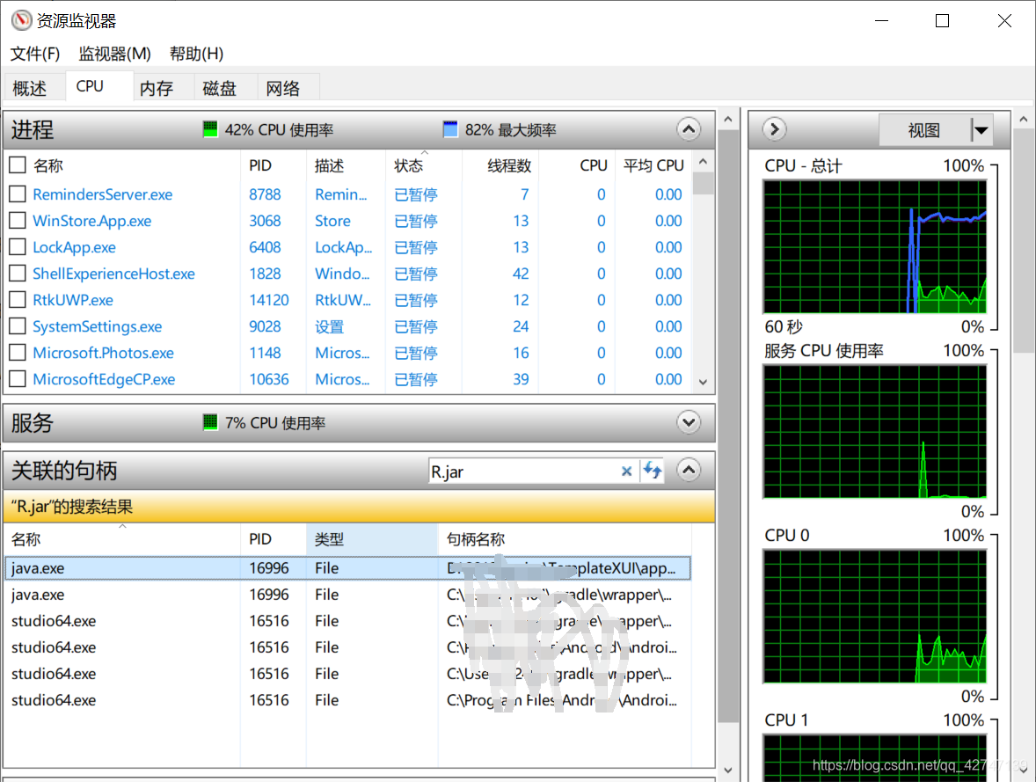Select java.exe row with TemplateXUI handle

click(347, 568)
